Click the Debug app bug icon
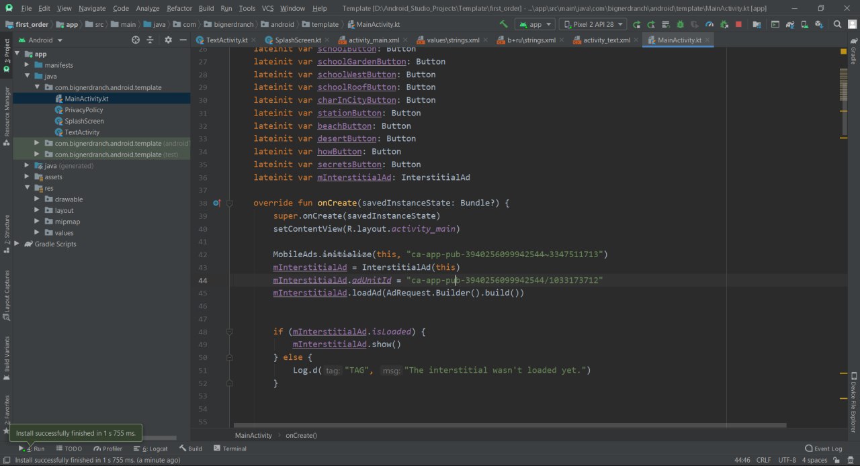Screen dimensions: 860x466 pyautogui.click(x=680, y=24)
